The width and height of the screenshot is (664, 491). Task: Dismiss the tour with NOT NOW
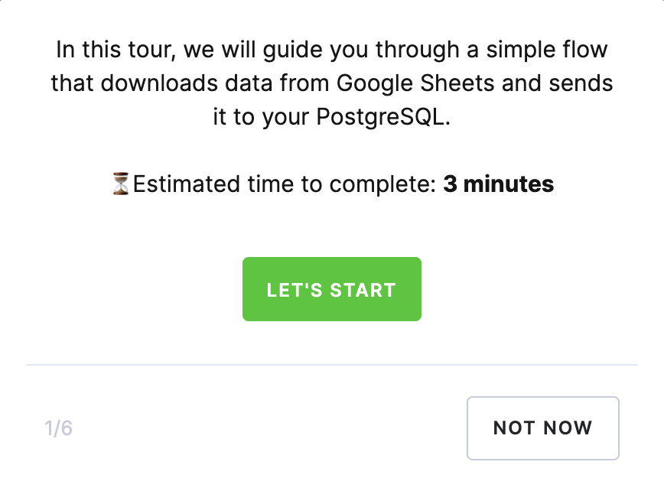tap(542, 428)
